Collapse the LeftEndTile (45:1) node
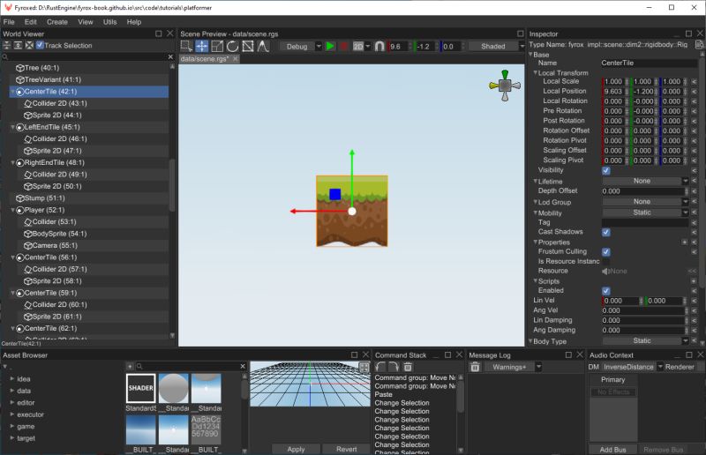This screenshot has height=455, width=706. click(12, 127)
